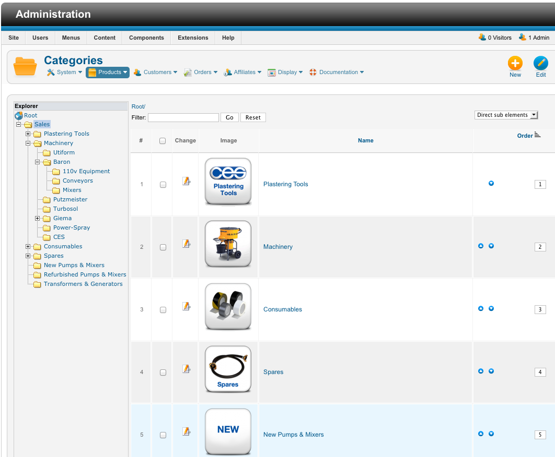Image resolution: width=555 pixels, height=457 pixels.
Task: Move Consumables up with arrow icon
Action: 481,308
